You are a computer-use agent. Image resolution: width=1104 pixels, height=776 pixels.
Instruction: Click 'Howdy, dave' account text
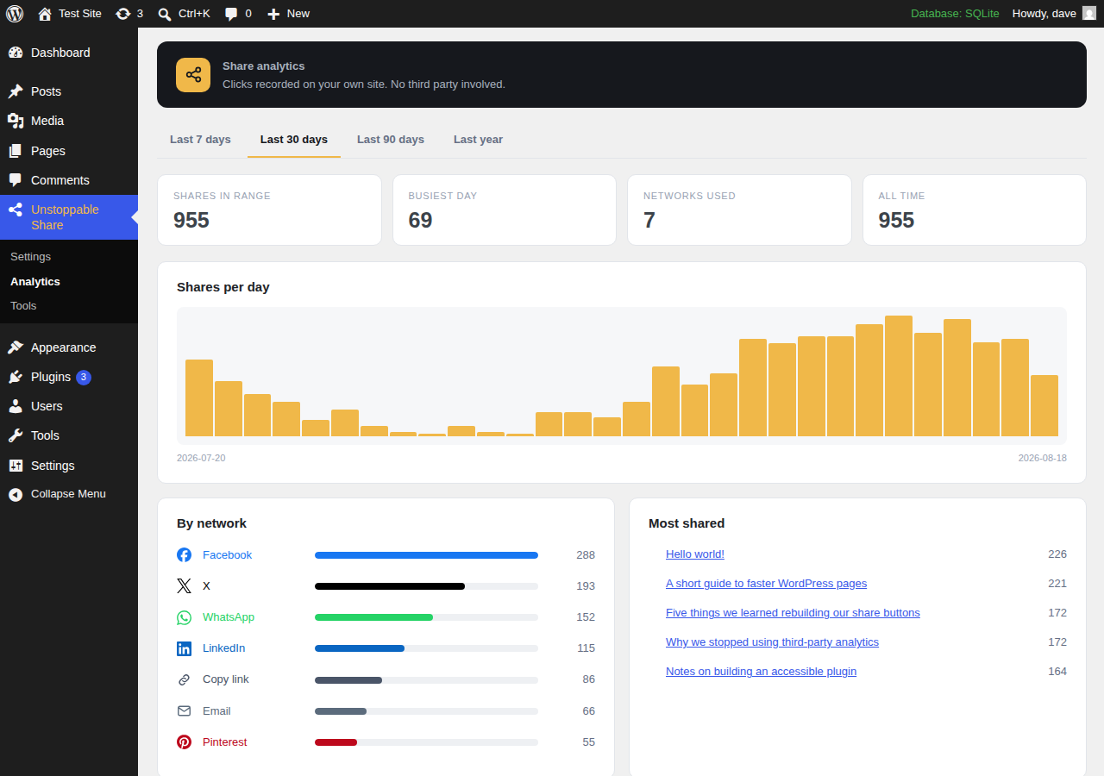(x=1044, y=14)
